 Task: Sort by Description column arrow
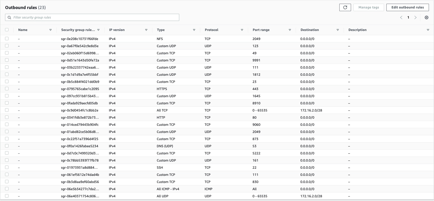pyautogui.click(x=428, y=30)
